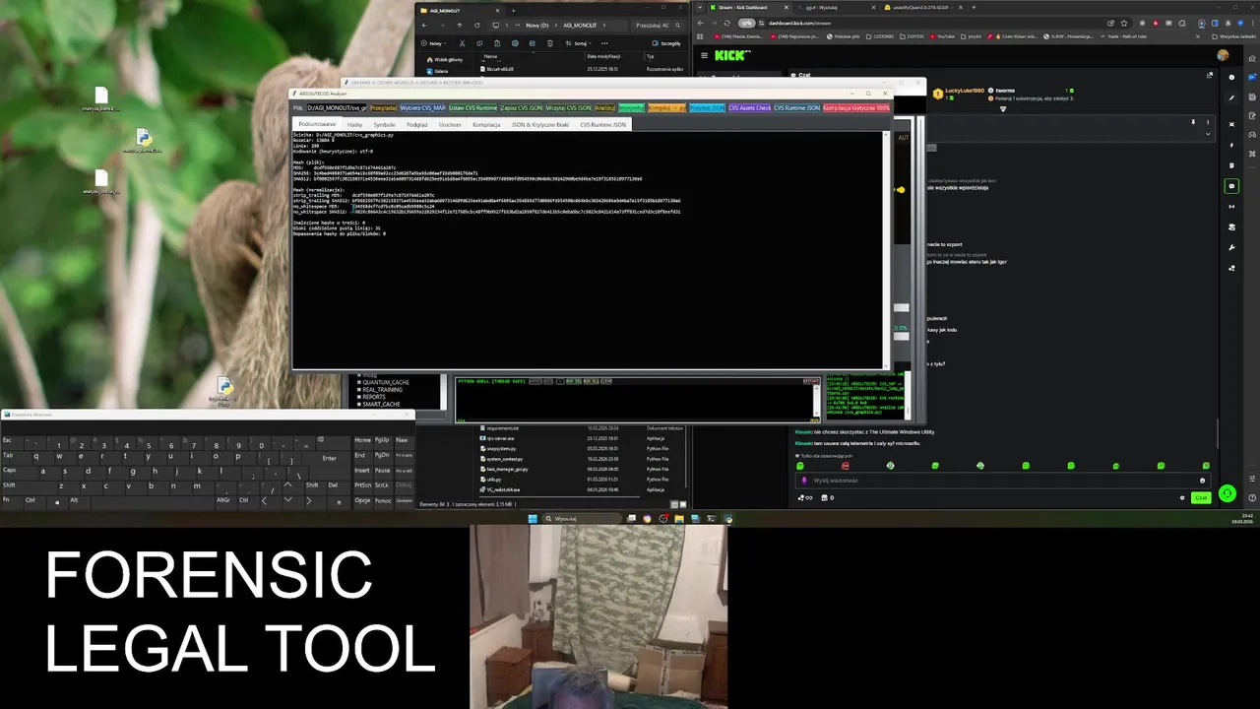Click Przeglądaj button in ABSOLUTECOD Analyzer
The image size is (1260, 709).
(x=383, y=107)
